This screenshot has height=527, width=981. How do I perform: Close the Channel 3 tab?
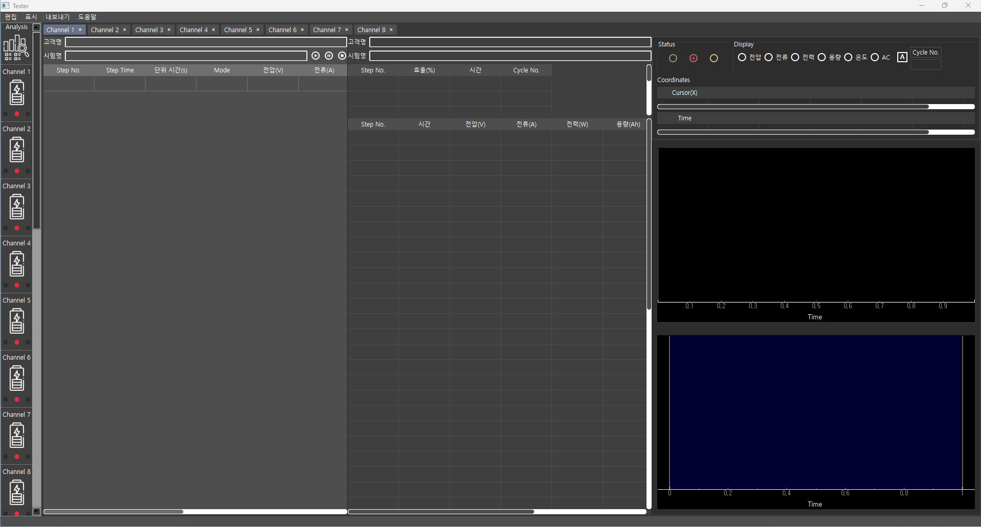[x=169, y=30]
